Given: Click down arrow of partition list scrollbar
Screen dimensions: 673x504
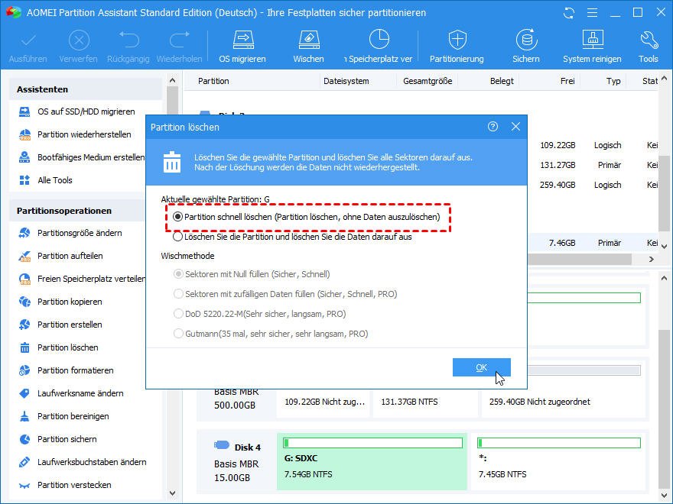Looking at the screenshot, I should [664, 247].
